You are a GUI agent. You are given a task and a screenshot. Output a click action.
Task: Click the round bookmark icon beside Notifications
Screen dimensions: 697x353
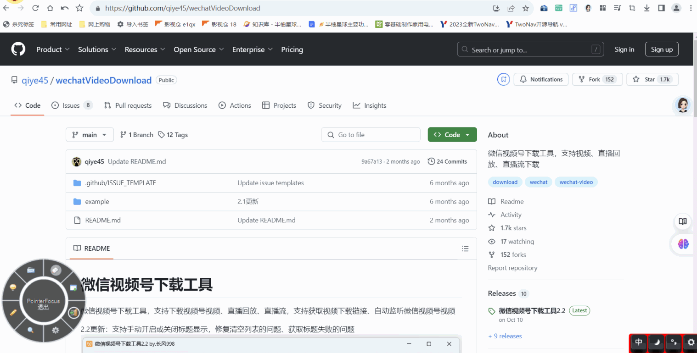click(504, 79)
